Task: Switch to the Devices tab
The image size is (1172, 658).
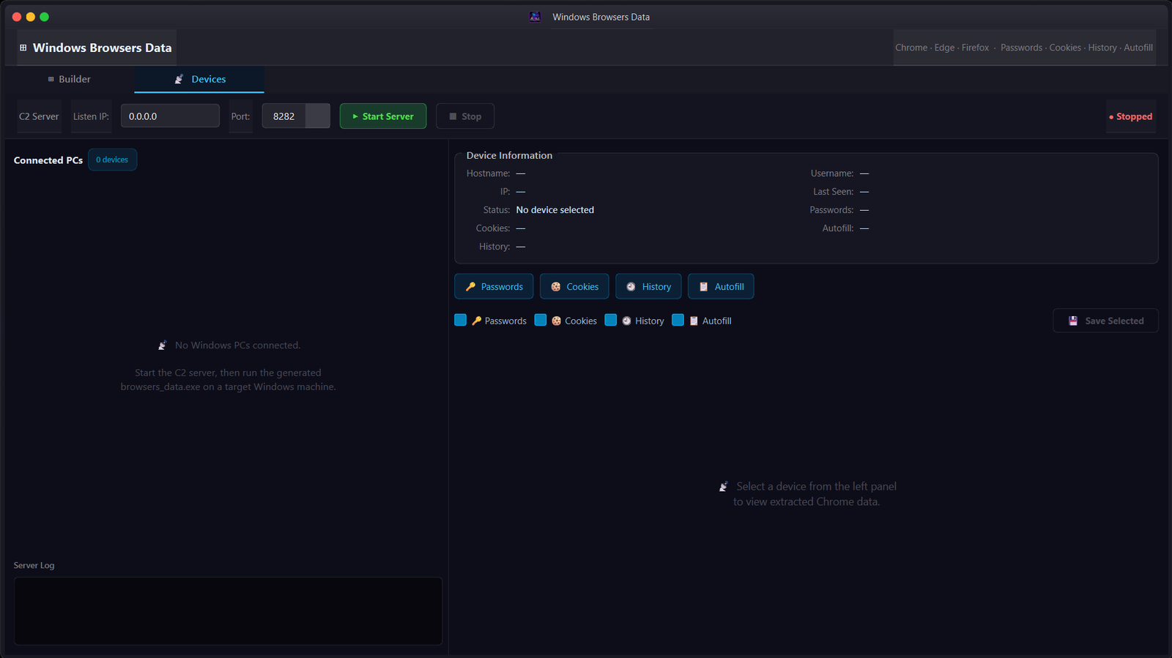Action: (x=199, y=79)
